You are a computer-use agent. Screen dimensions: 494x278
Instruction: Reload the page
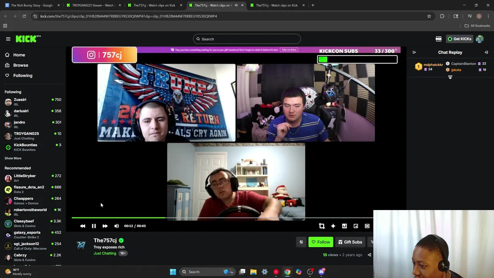pos(24,16)
